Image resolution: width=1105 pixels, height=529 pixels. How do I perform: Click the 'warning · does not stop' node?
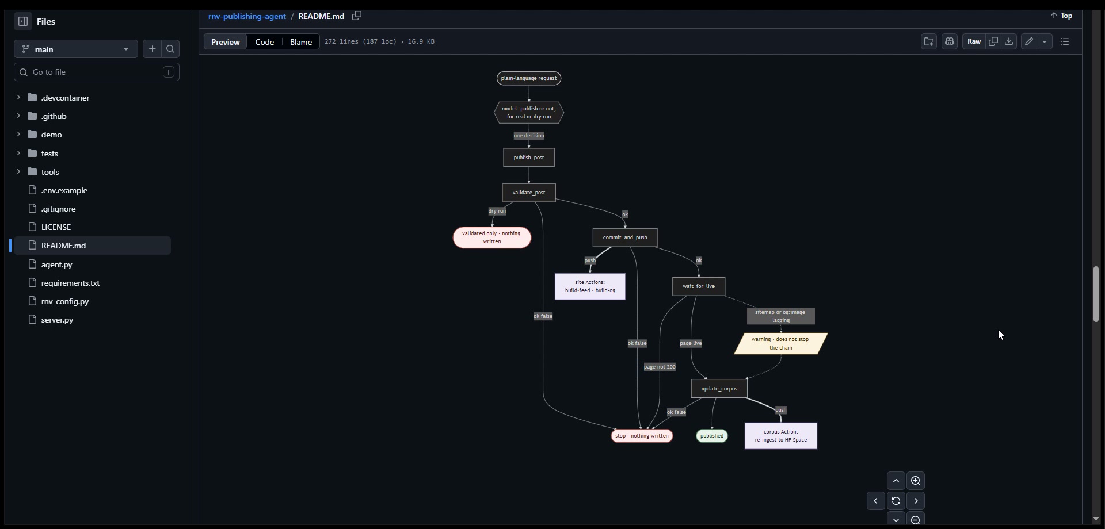(781, 343)
